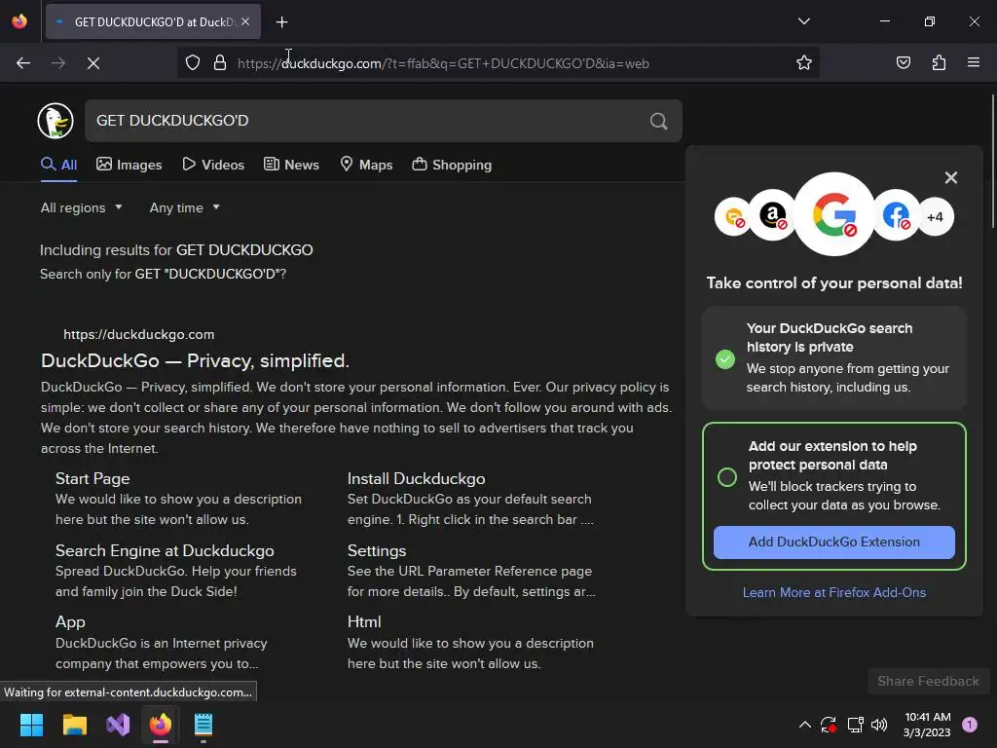Click the +4 more trackers badge

point(935,217)
